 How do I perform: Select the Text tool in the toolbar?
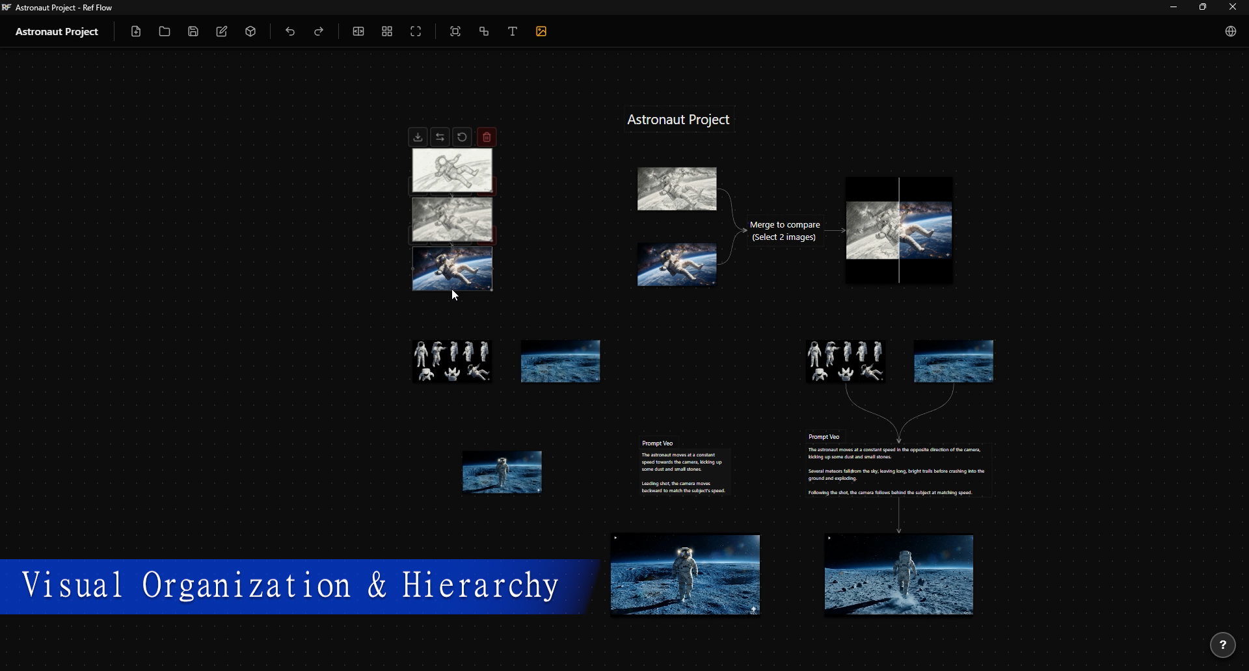pyautogui.click(x=513, y=31)
